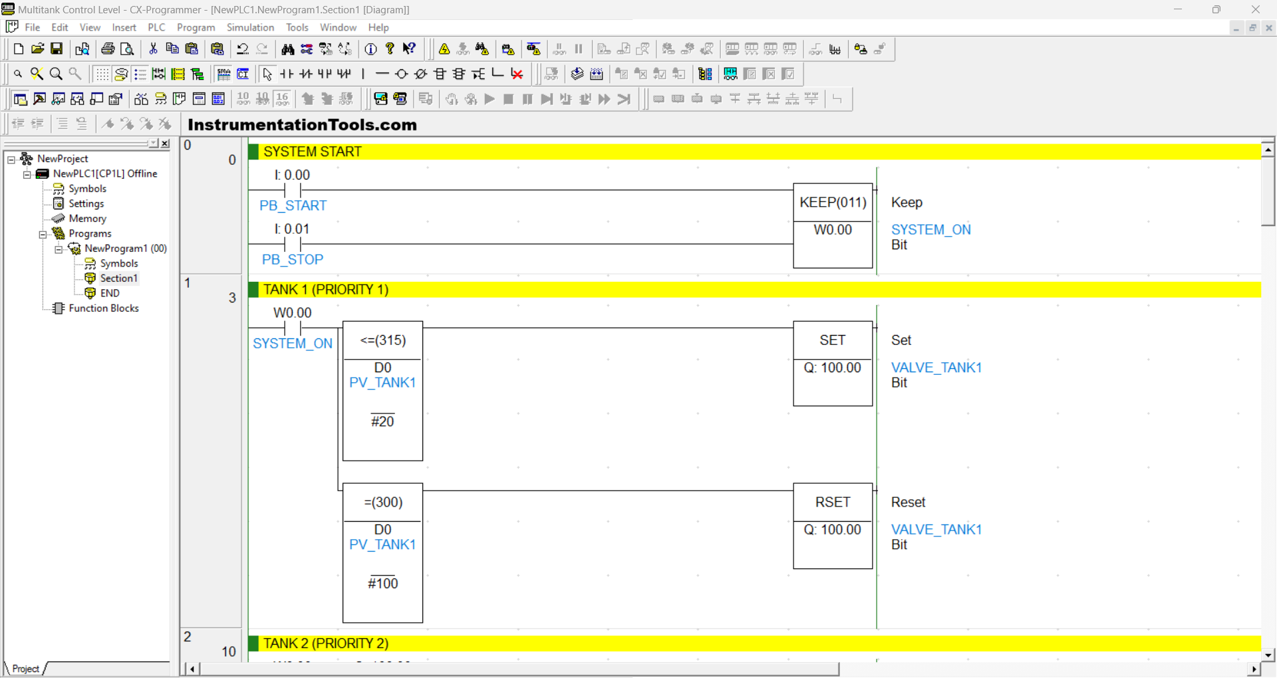Select the PB_START contact I: 0.00
1277x678 pixels.
click(293, 190)
